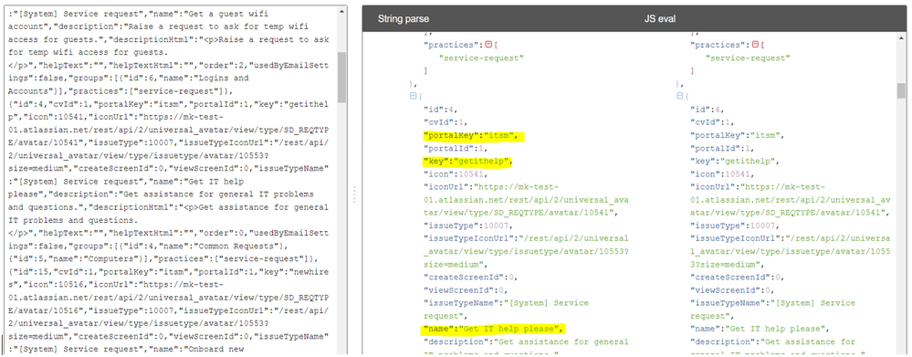912x357 pixels.
Task: Open the issueTypeIconUrl link in JS eval column
Action: (x=791, y=251)
